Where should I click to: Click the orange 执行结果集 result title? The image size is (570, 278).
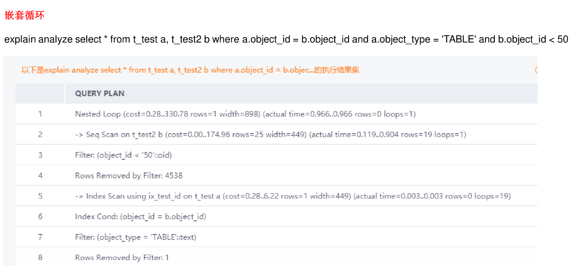click(x=190, y=70)
